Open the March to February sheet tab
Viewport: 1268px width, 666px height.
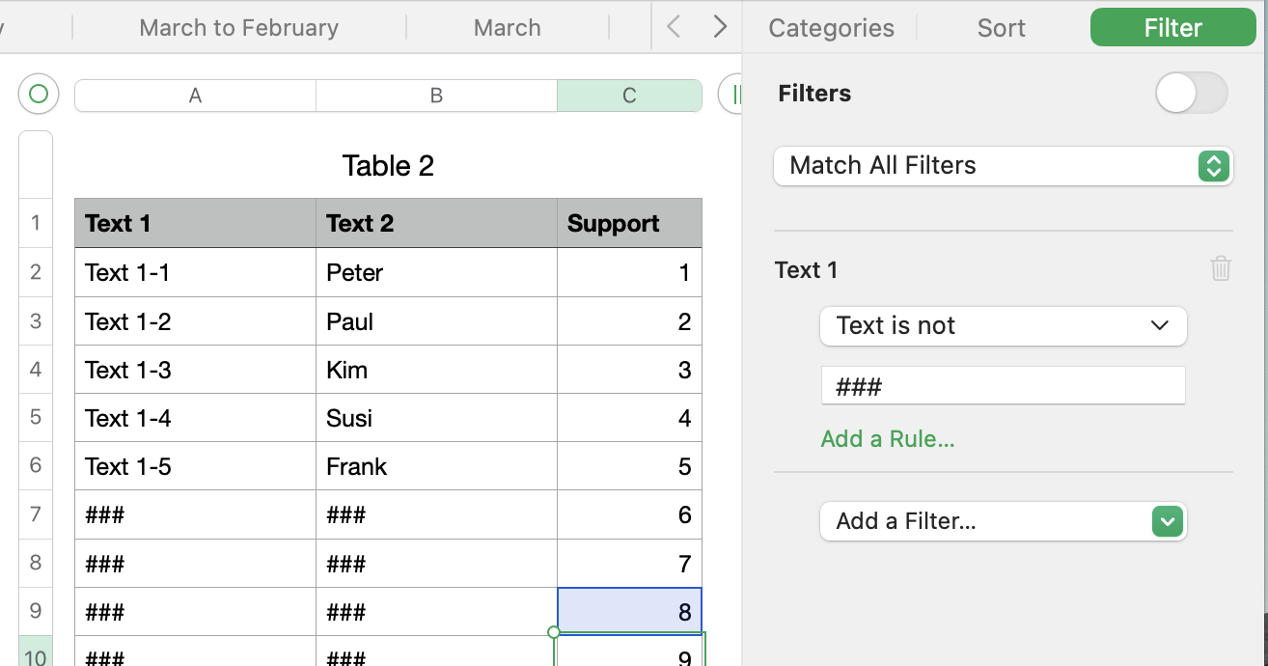click(x=238, y=28)
